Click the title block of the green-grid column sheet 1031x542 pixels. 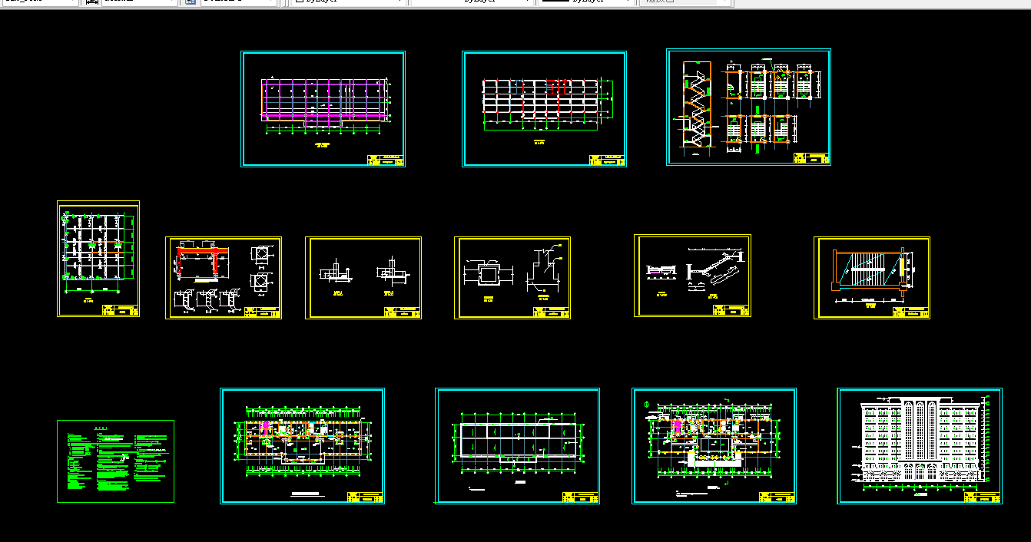[119, 310]
